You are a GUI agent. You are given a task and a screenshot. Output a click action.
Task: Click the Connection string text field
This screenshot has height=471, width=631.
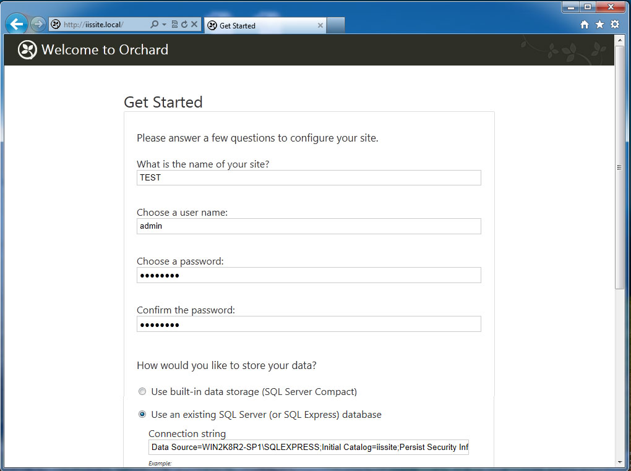click(309, 448)
